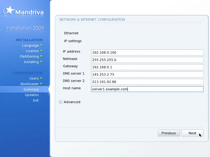210x157 pixels.
Task: Edit the Gateway field
Action: pyautogui.click(x=147, y=67)
